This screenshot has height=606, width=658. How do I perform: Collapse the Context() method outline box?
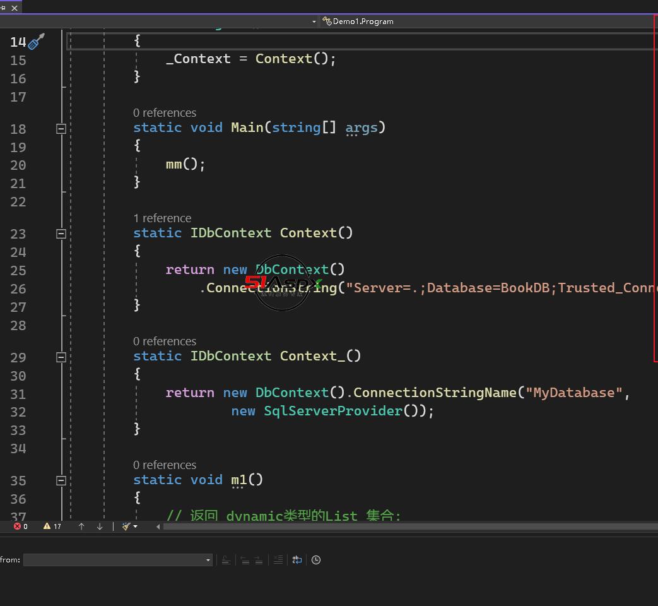(61, 234)
